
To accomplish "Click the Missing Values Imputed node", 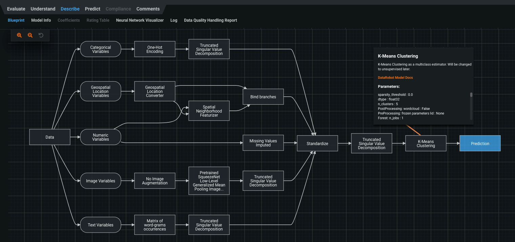I will (263, 143).
